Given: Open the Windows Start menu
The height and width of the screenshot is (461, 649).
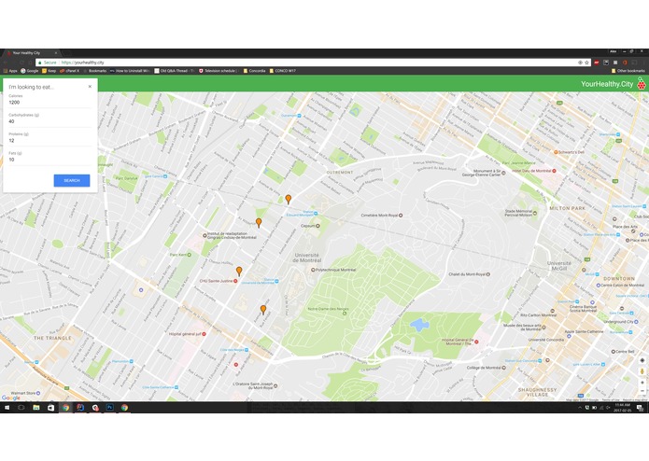Looking at the screenshot, I should tap(7, 408).
